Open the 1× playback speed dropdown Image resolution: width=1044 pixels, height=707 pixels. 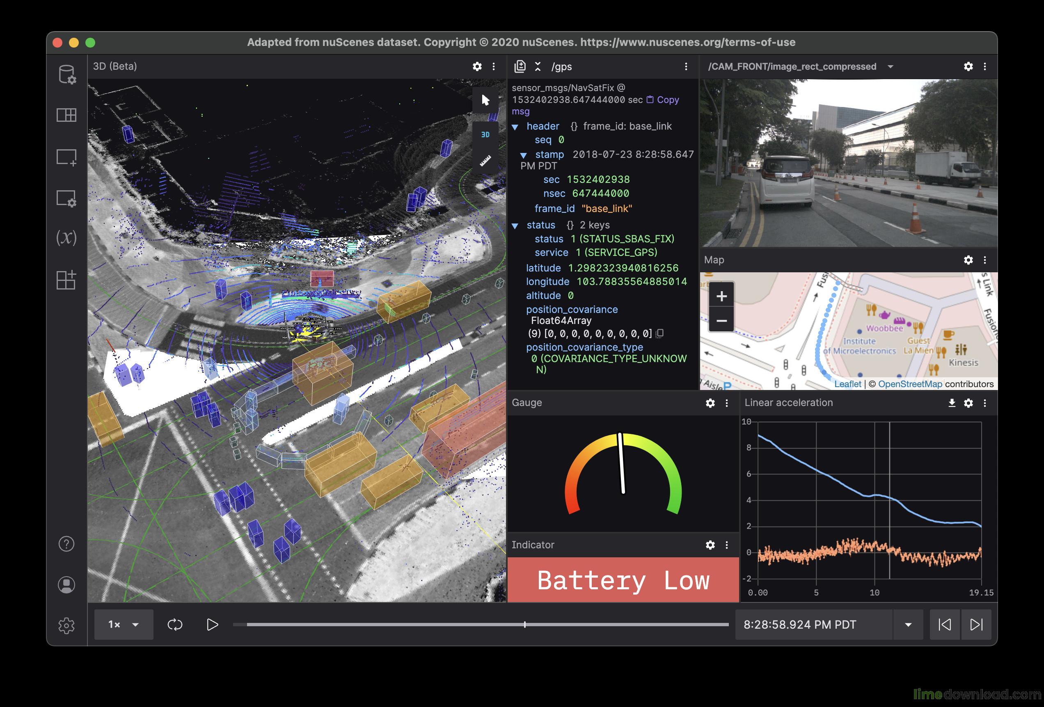point(124,625)
